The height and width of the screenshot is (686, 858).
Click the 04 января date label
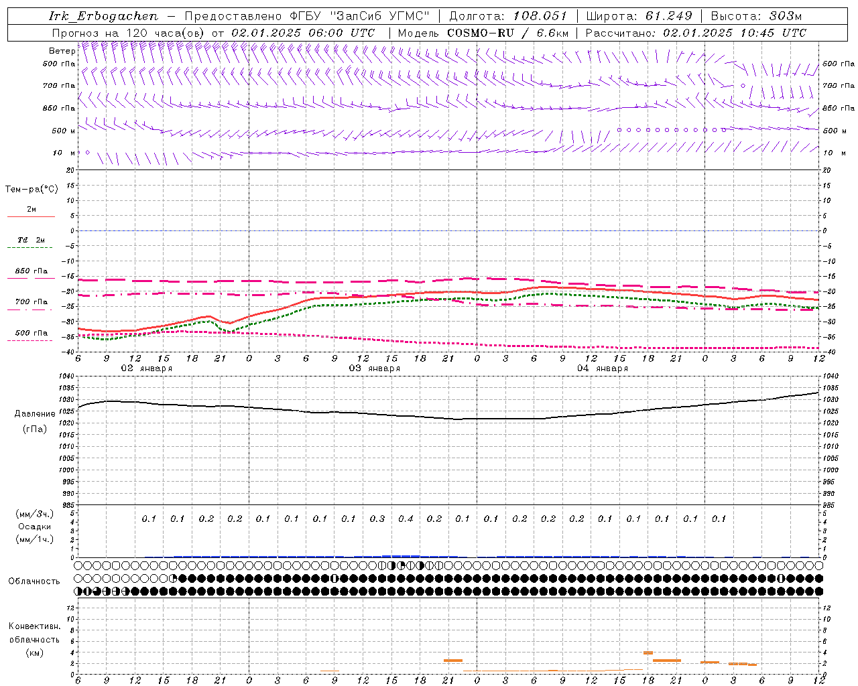coord(603,368)
